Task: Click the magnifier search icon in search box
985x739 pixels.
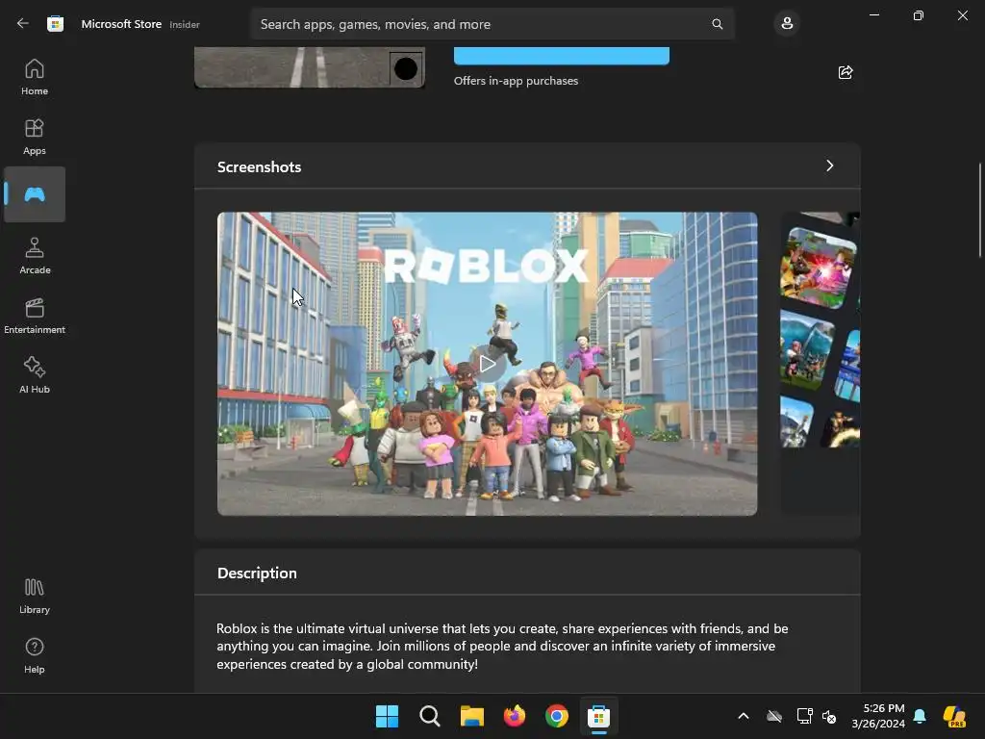Action: [x=717, y=24]
